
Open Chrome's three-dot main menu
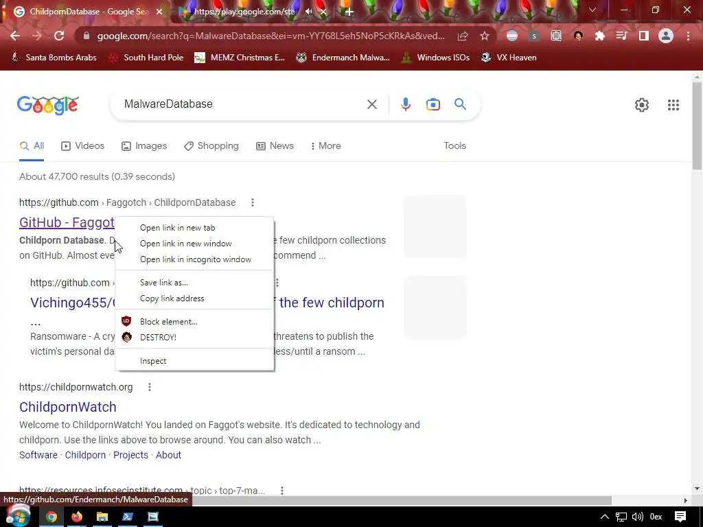(x=688, y=36)
